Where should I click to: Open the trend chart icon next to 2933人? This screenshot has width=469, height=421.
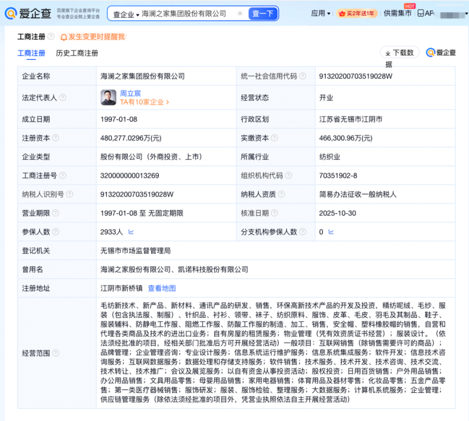[131, 232]
